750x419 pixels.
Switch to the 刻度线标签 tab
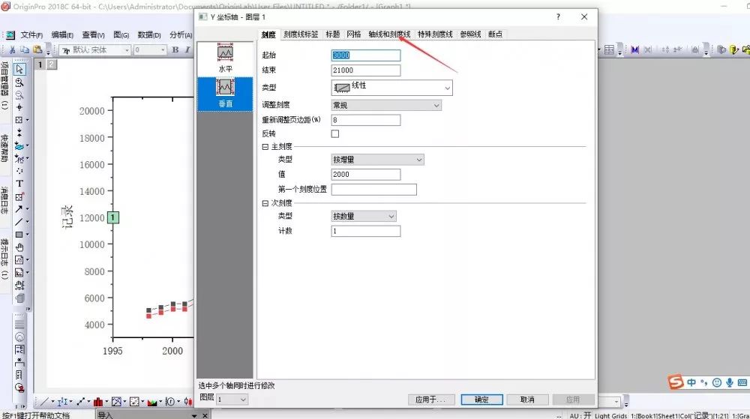point(301,34)
